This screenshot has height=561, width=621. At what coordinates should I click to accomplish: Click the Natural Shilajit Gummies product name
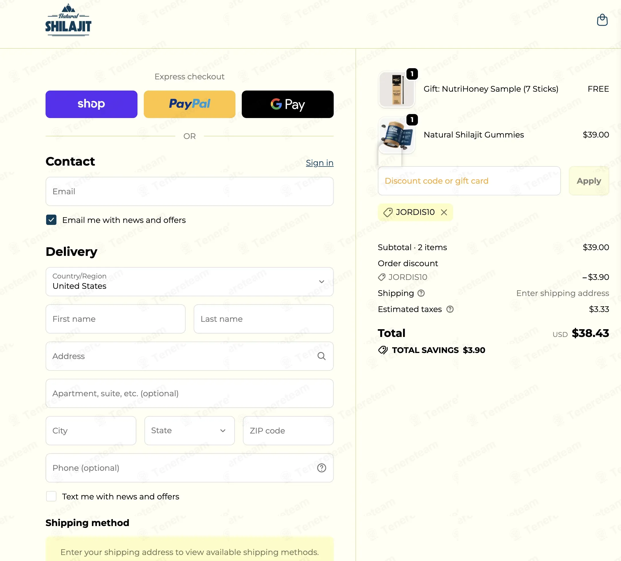(473, 135)
